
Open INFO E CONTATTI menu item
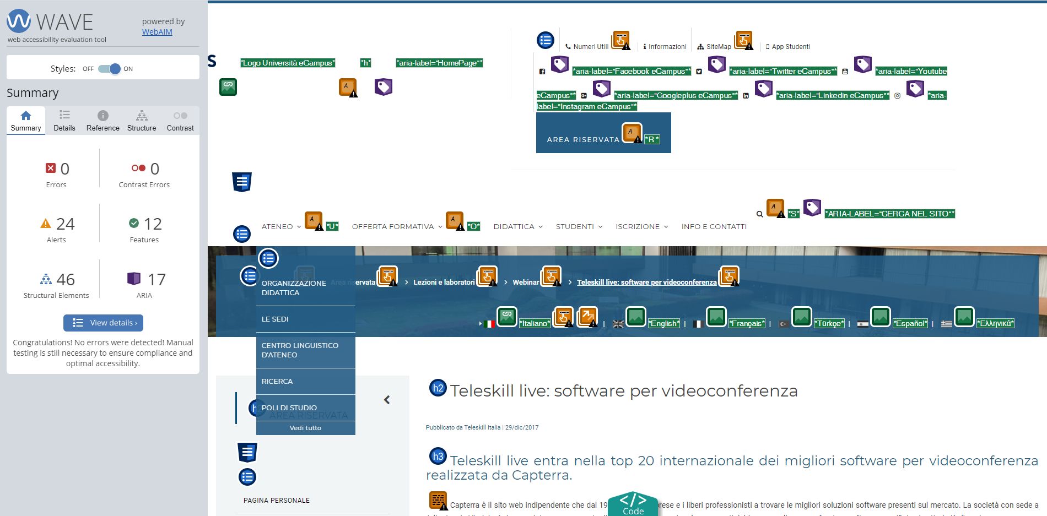pos(714,226)
